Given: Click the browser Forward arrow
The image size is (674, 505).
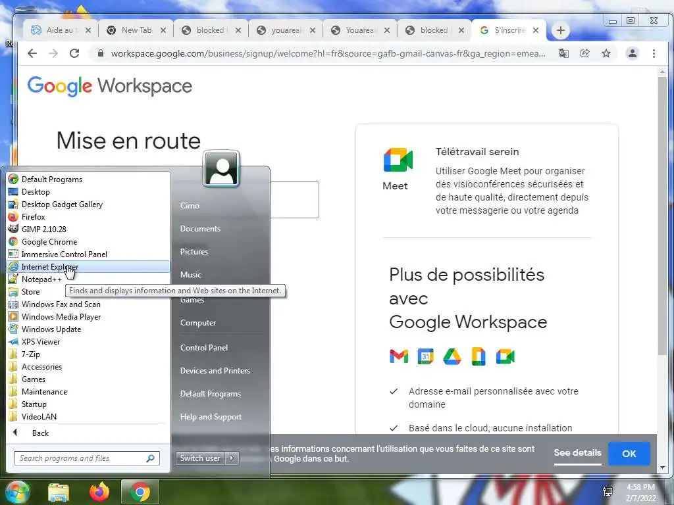Looking at the screenshot, I should pos(53,53).
